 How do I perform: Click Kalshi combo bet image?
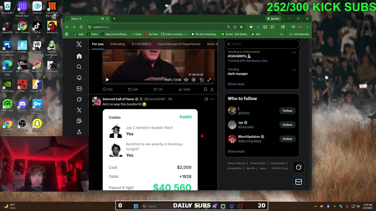150,150
